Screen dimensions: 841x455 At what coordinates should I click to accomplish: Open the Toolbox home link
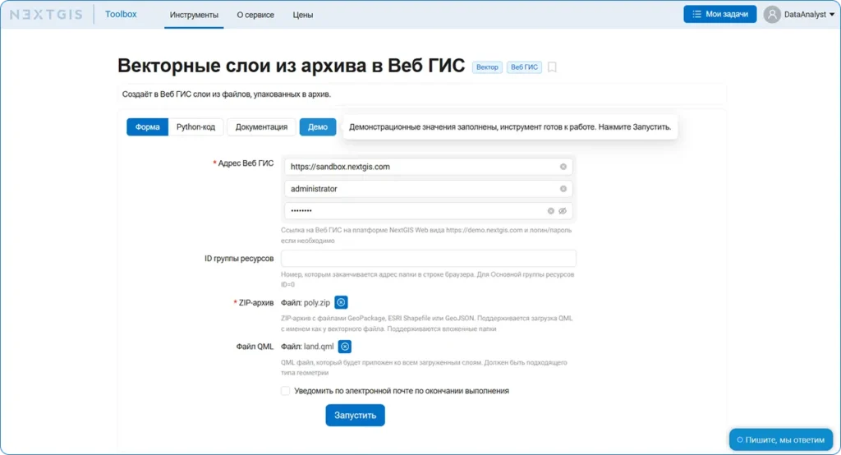121,15
